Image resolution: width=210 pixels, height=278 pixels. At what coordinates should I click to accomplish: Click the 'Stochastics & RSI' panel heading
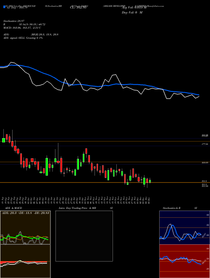180,208
